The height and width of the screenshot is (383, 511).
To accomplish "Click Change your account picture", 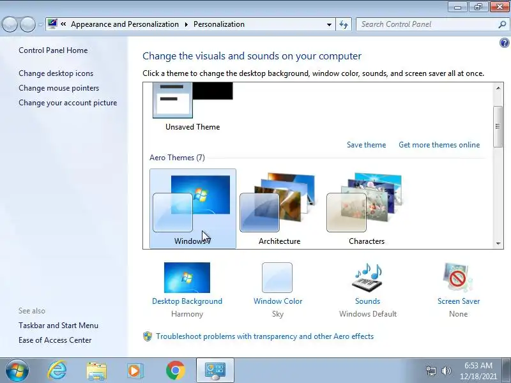I will pyautogui.click(x=68, y=103).
